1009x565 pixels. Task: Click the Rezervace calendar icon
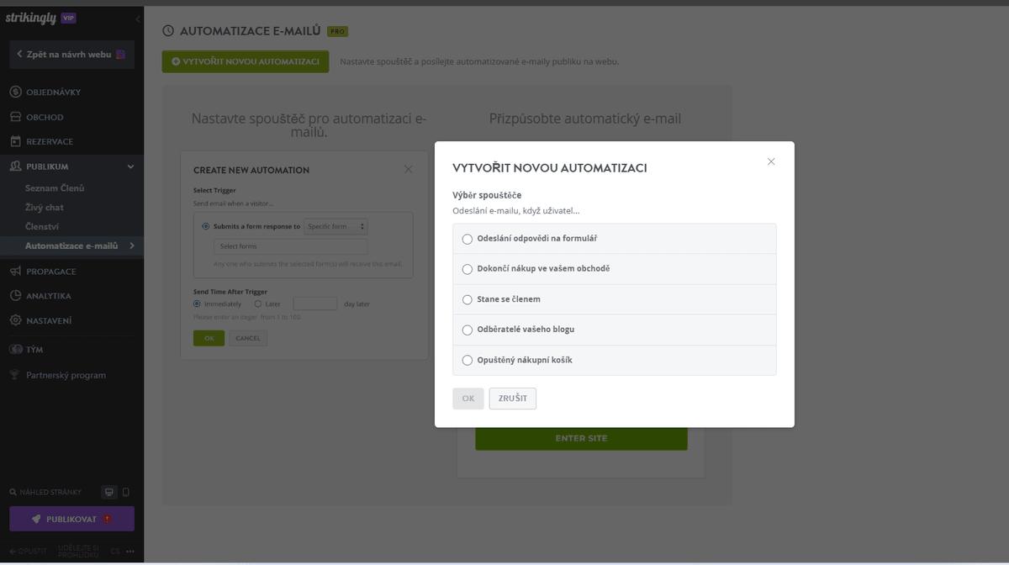click(16, 141)
